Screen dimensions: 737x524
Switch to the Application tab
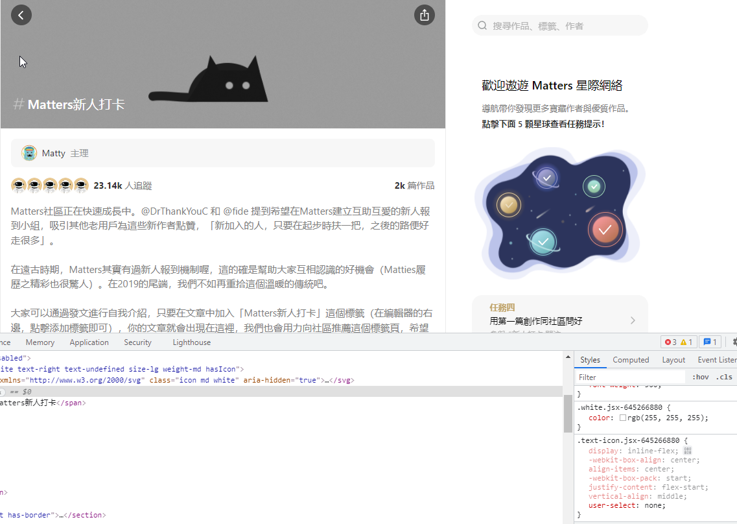tap(89, 342)
